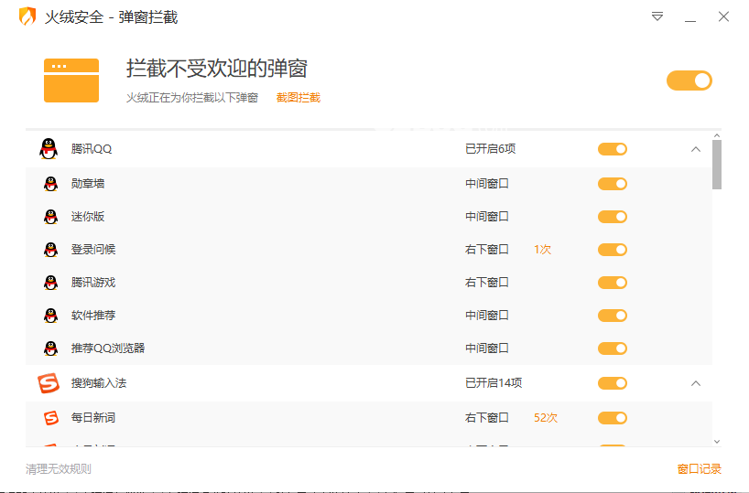Click the penguin icon beside 软件推荐
749x493 pixels.
click(x=50, y=316)
